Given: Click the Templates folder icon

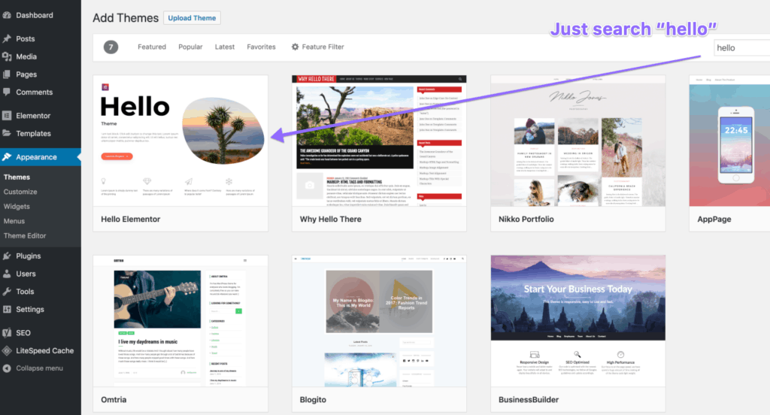Looking at the screenshot, I should (7, 133).
